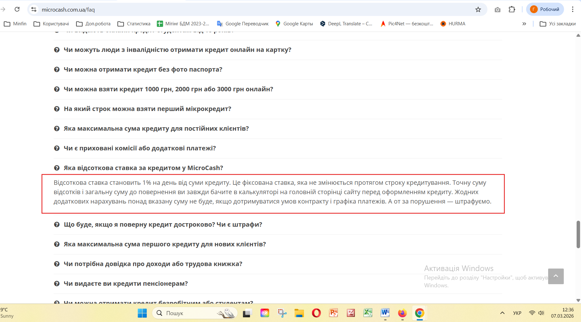Open the Windows Start menu
The height and width of the screenshot is (322, 581).
[x=142, y=313]
